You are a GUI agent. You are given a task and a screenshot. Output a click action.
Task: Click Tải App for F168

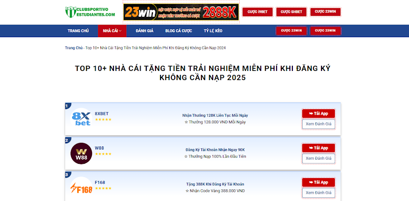point(319,182)
